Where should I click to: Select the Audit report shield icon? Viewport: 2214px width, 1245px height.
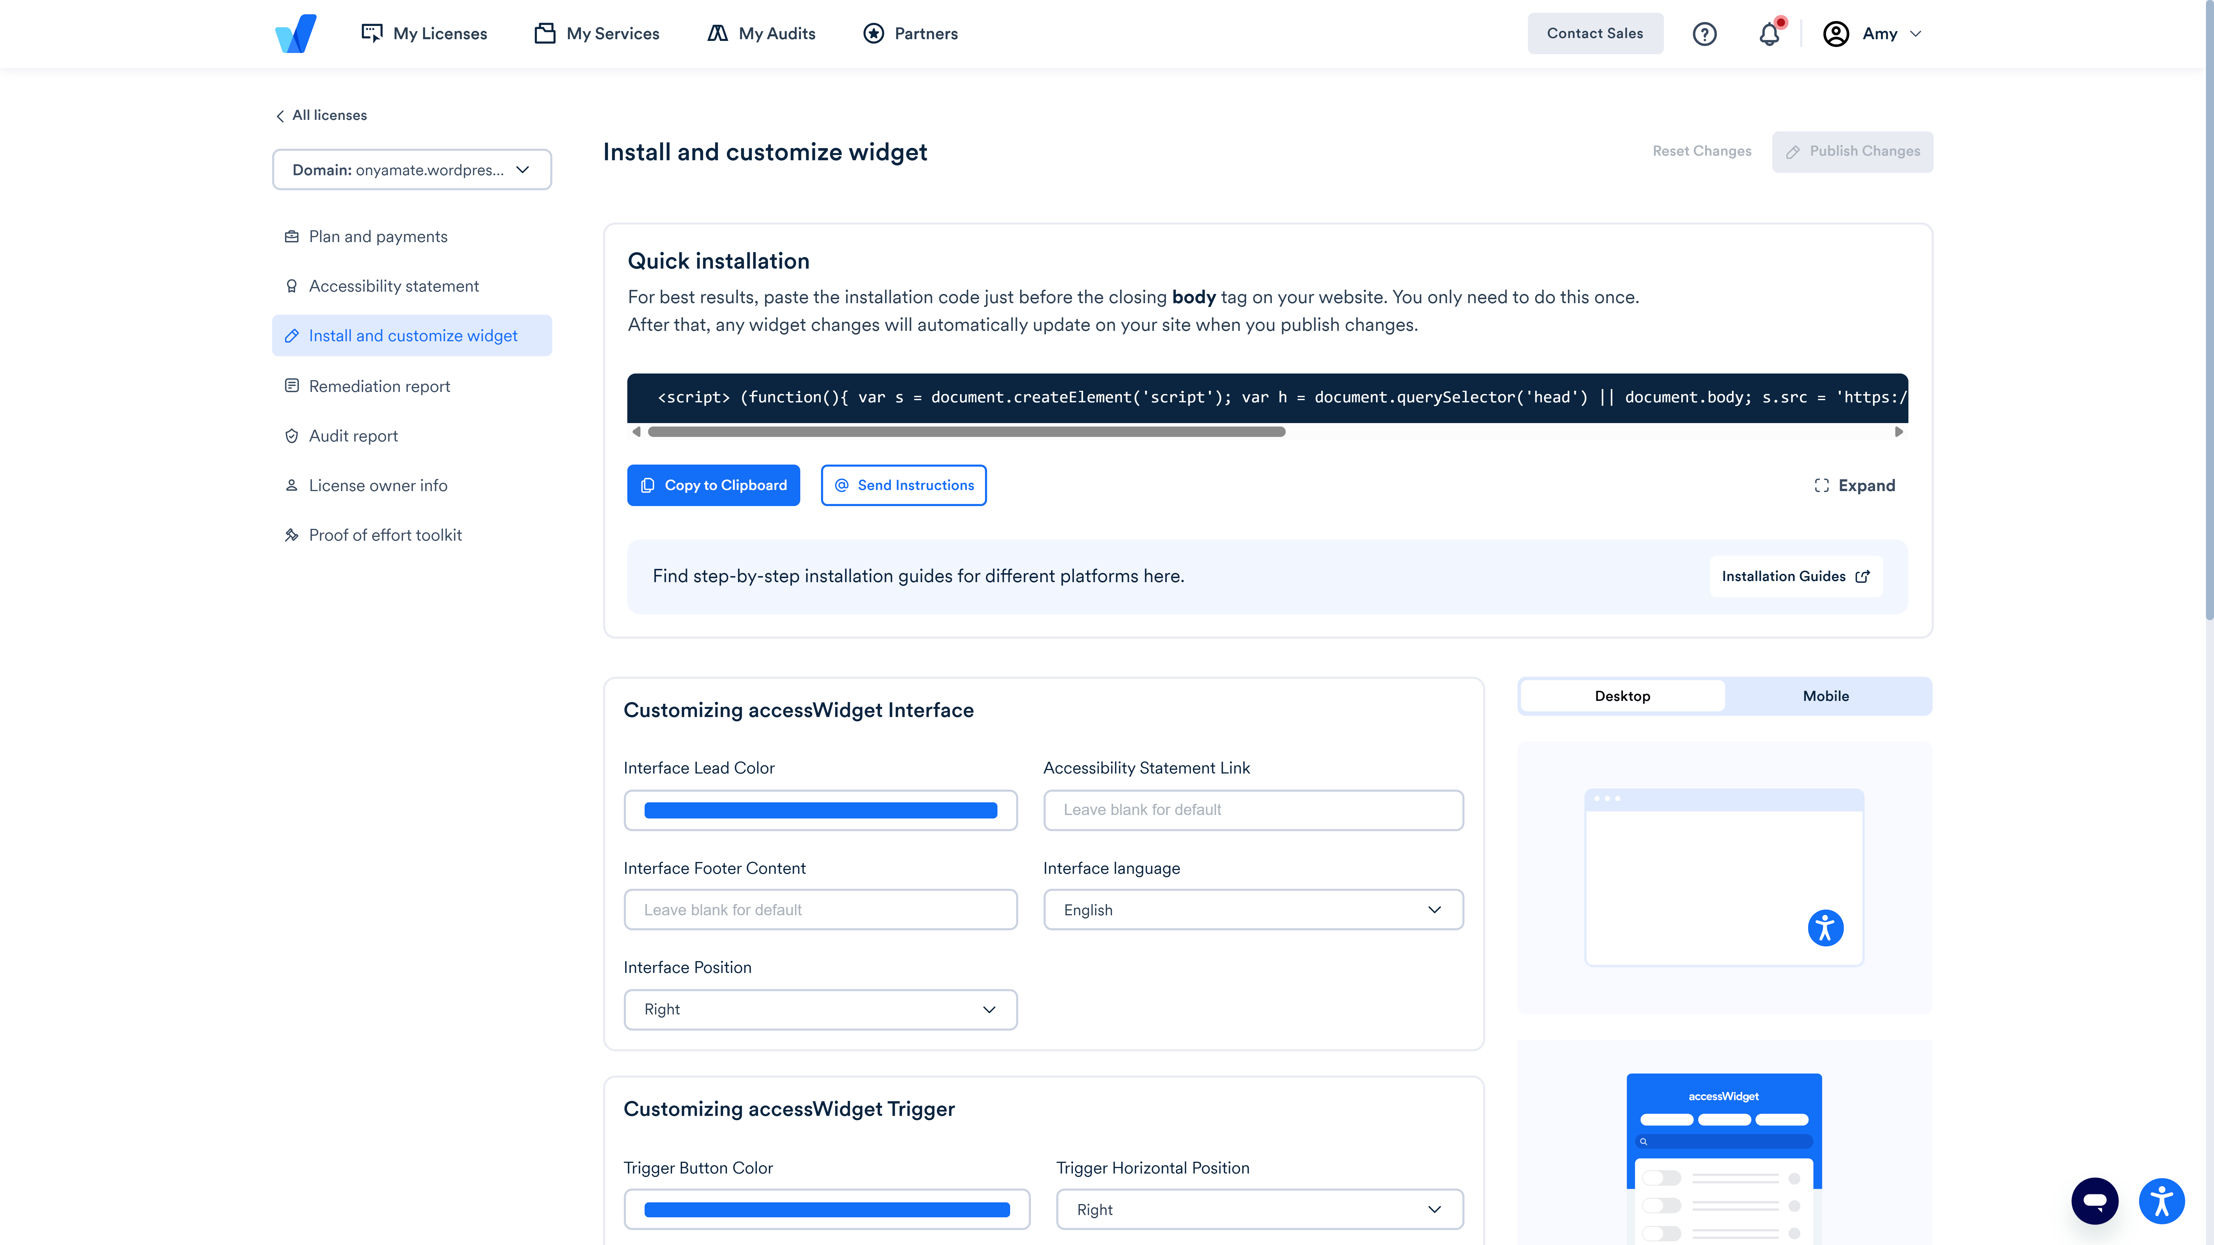pyautogui.click(x=292, y=436)
